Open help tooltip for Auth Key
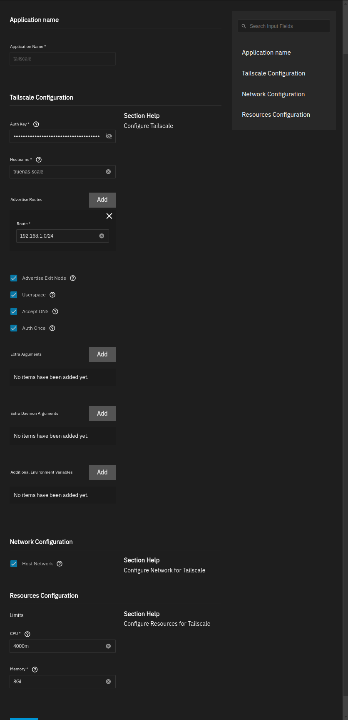Image resolution: width=348 pixels, height=720 pixels. tap(36, 124)
